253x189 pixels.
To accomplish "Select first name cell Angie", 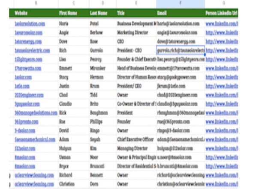I will pos(74,33).
